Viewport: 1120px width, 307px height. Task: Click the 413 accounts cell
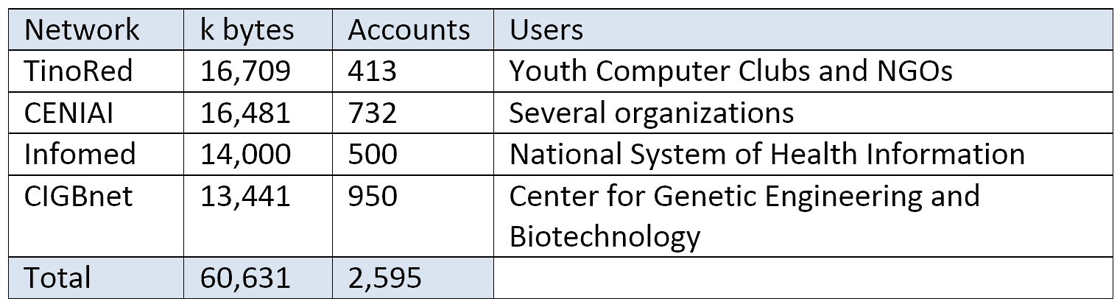412,71
